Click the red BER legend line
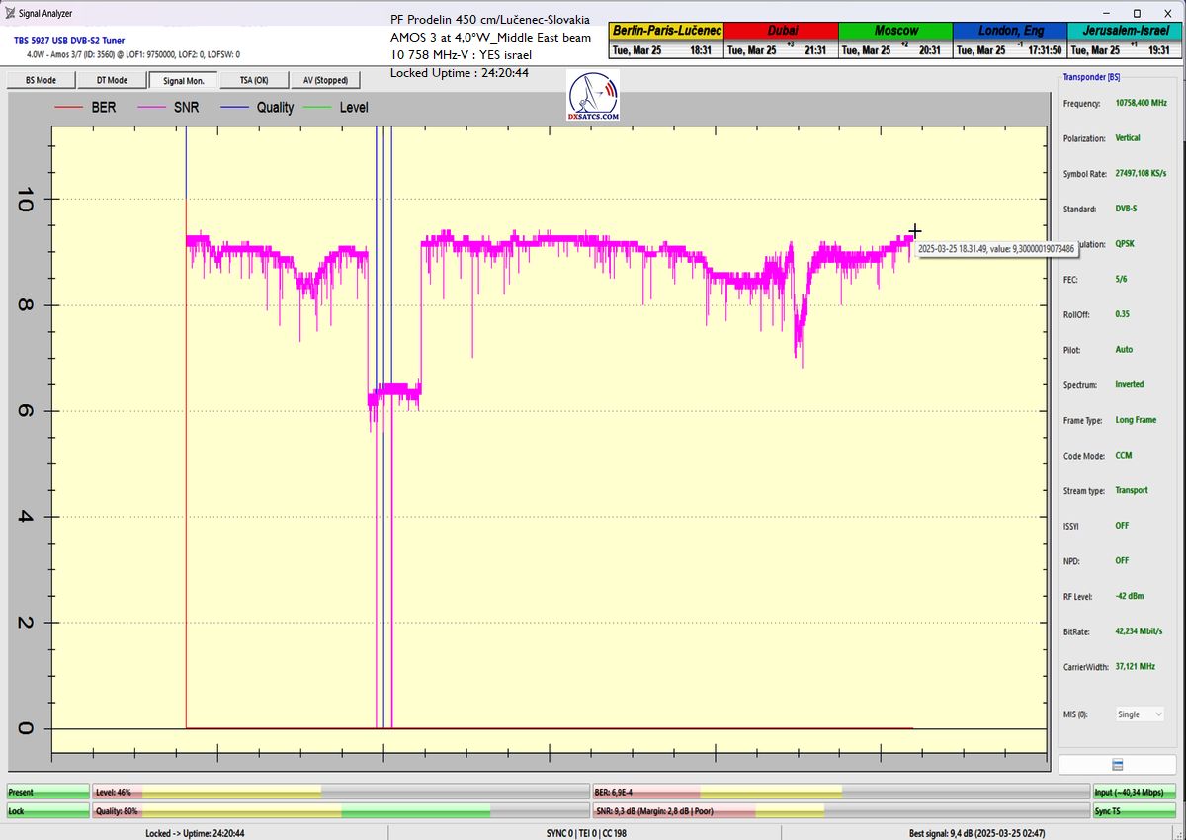 click(70, 107)
